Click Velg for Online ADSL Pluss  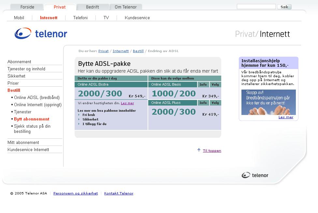coord(215,103)
